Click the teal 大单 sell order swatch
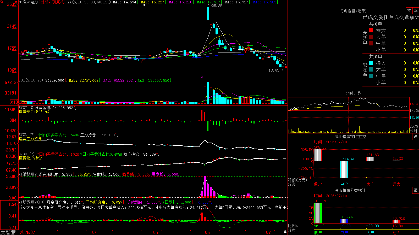The height and width of the screenshot is (235, 419). click(x=371, y=69)
